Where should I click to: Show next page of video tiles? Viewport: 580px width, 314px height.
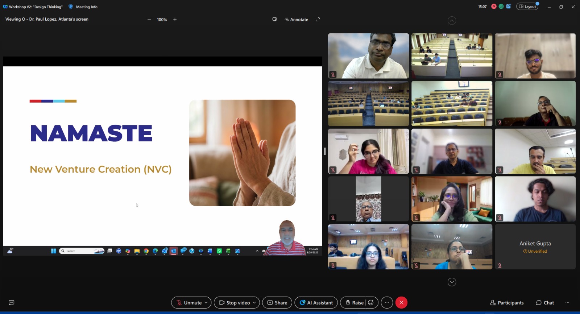click(452, 282)
